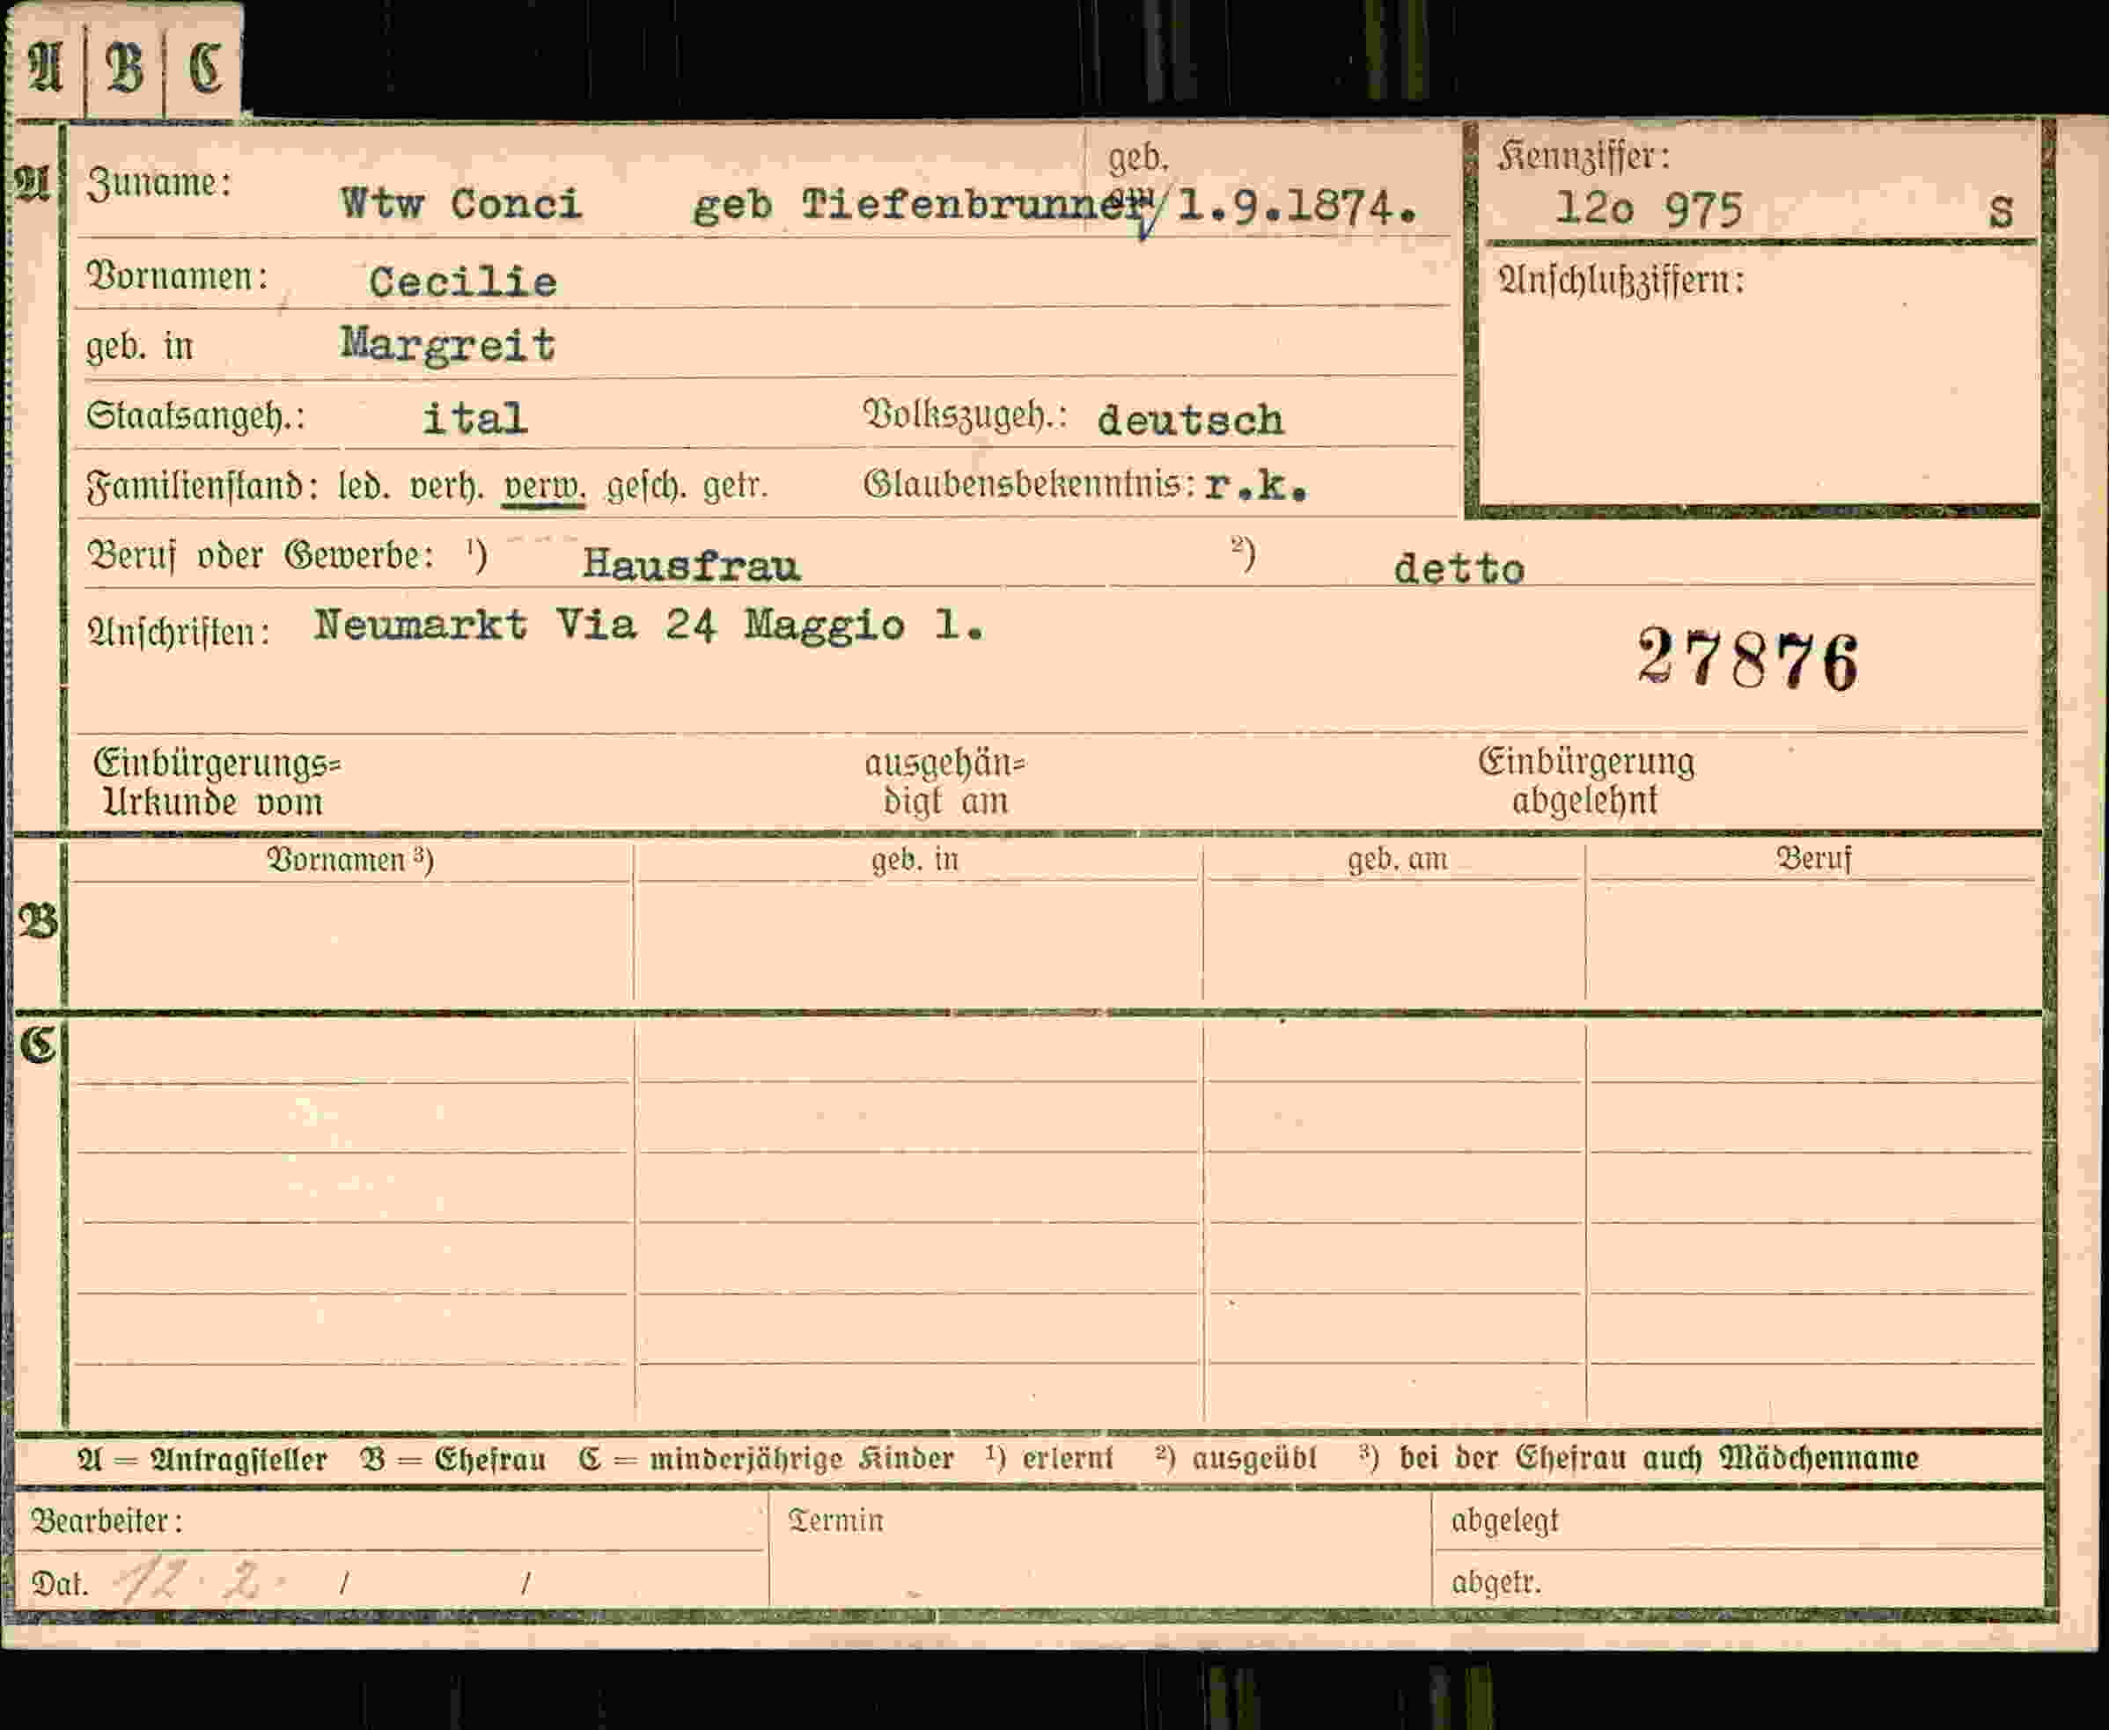Click the 'verh.' marital status option
The height and width of the screenshot is (1730, 2109).
pyautogui.click(x=446, y=487)
